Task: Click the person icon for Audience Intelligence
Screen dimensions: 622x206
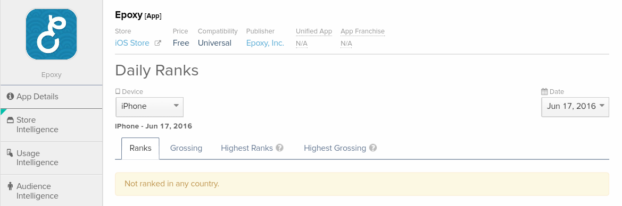Action: (10, 186)
